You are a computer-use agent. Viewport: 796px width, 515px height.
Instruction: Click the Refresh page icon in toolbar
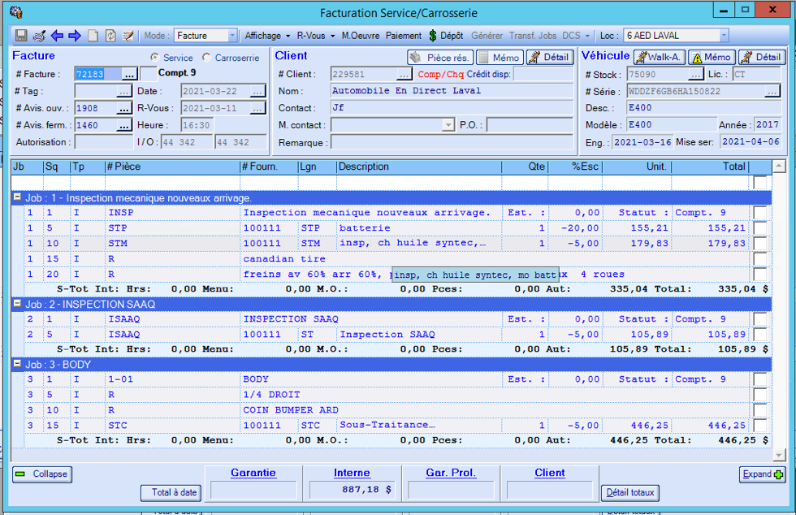pos(110,36)
